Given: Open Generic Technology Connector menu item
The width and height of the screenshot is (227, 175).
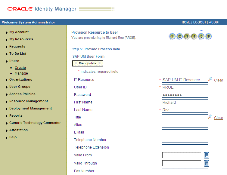Looking at the screenshot, I should click(35, 123).
